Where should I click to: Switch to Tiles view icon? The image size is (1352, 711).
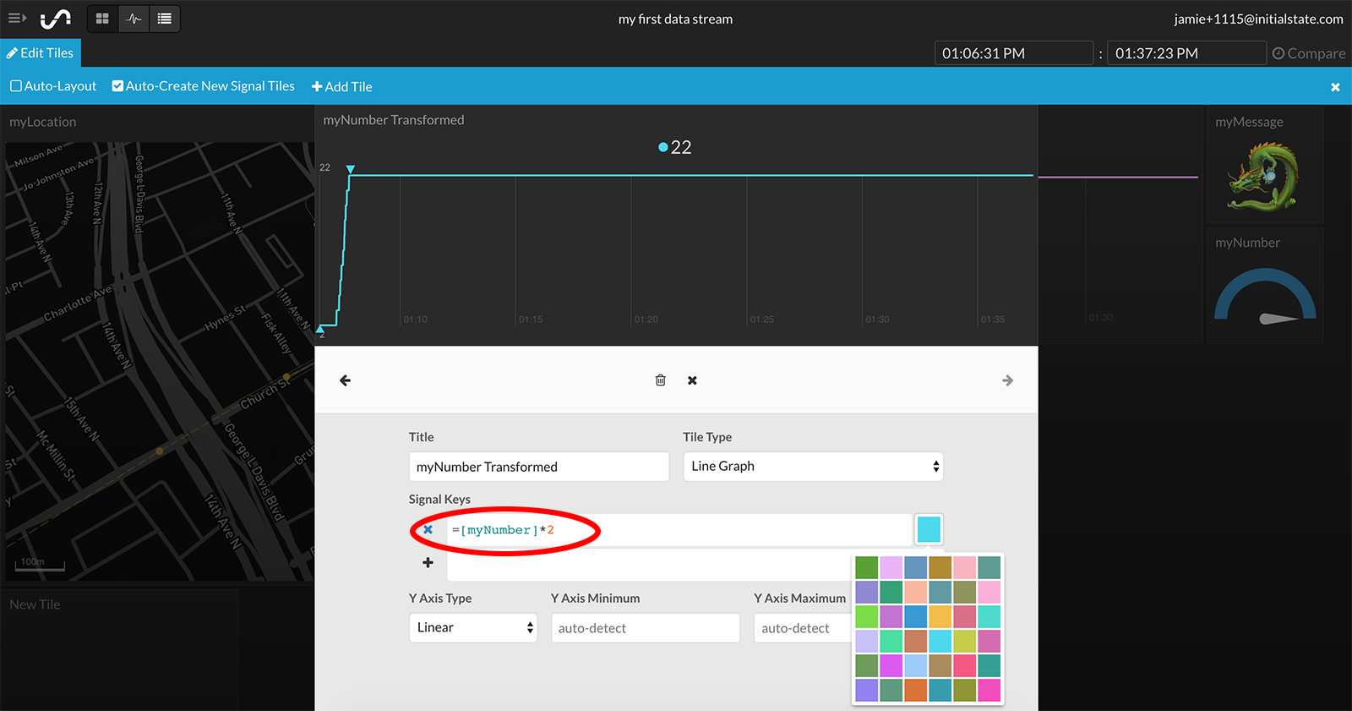click(102, 18)
